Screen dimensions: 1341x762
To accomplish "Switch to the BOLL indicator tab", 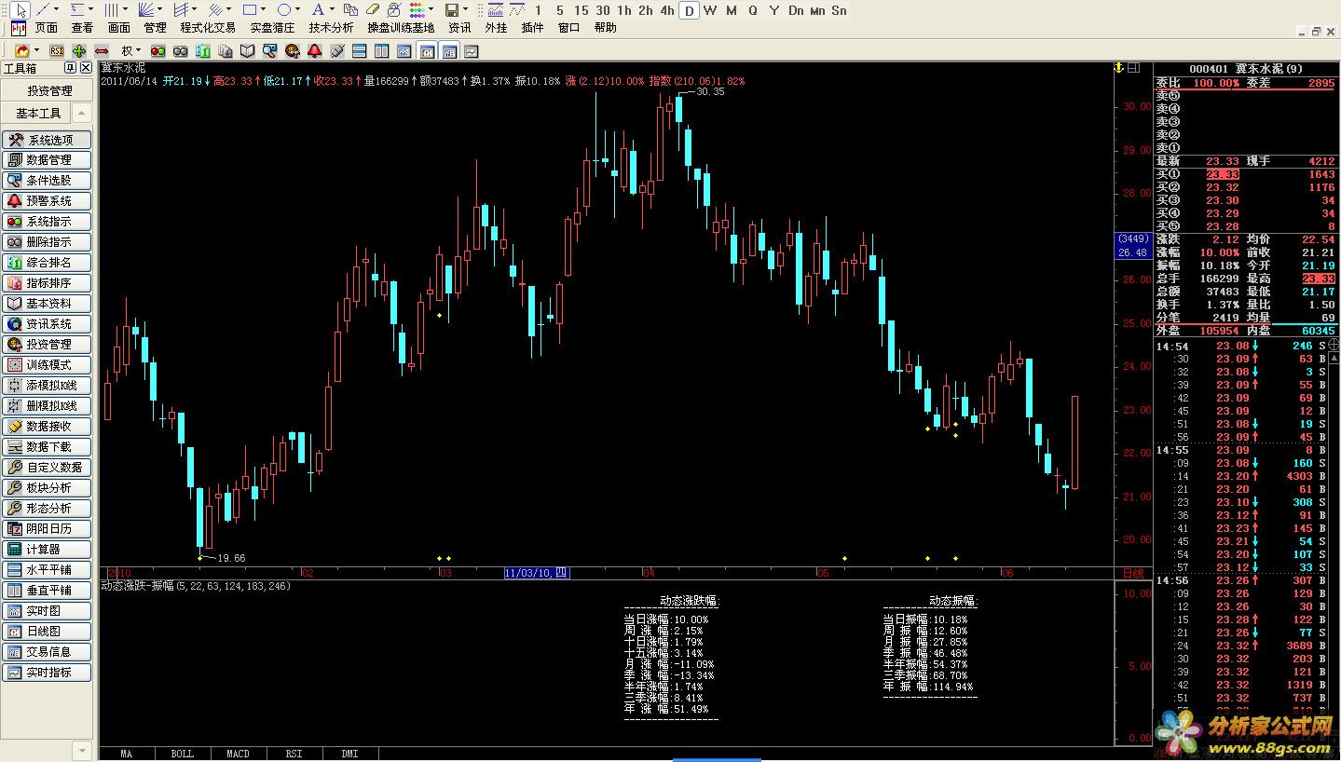I will click(x=183, y=754).
